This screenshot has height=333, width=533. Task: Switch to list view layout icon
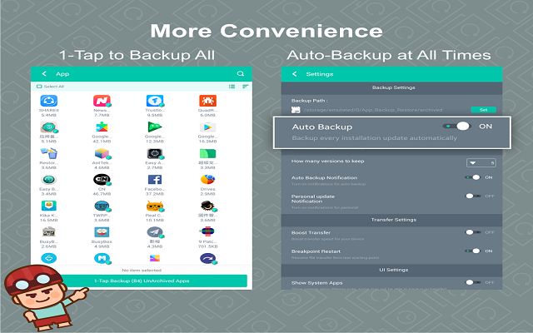(232, 87)
